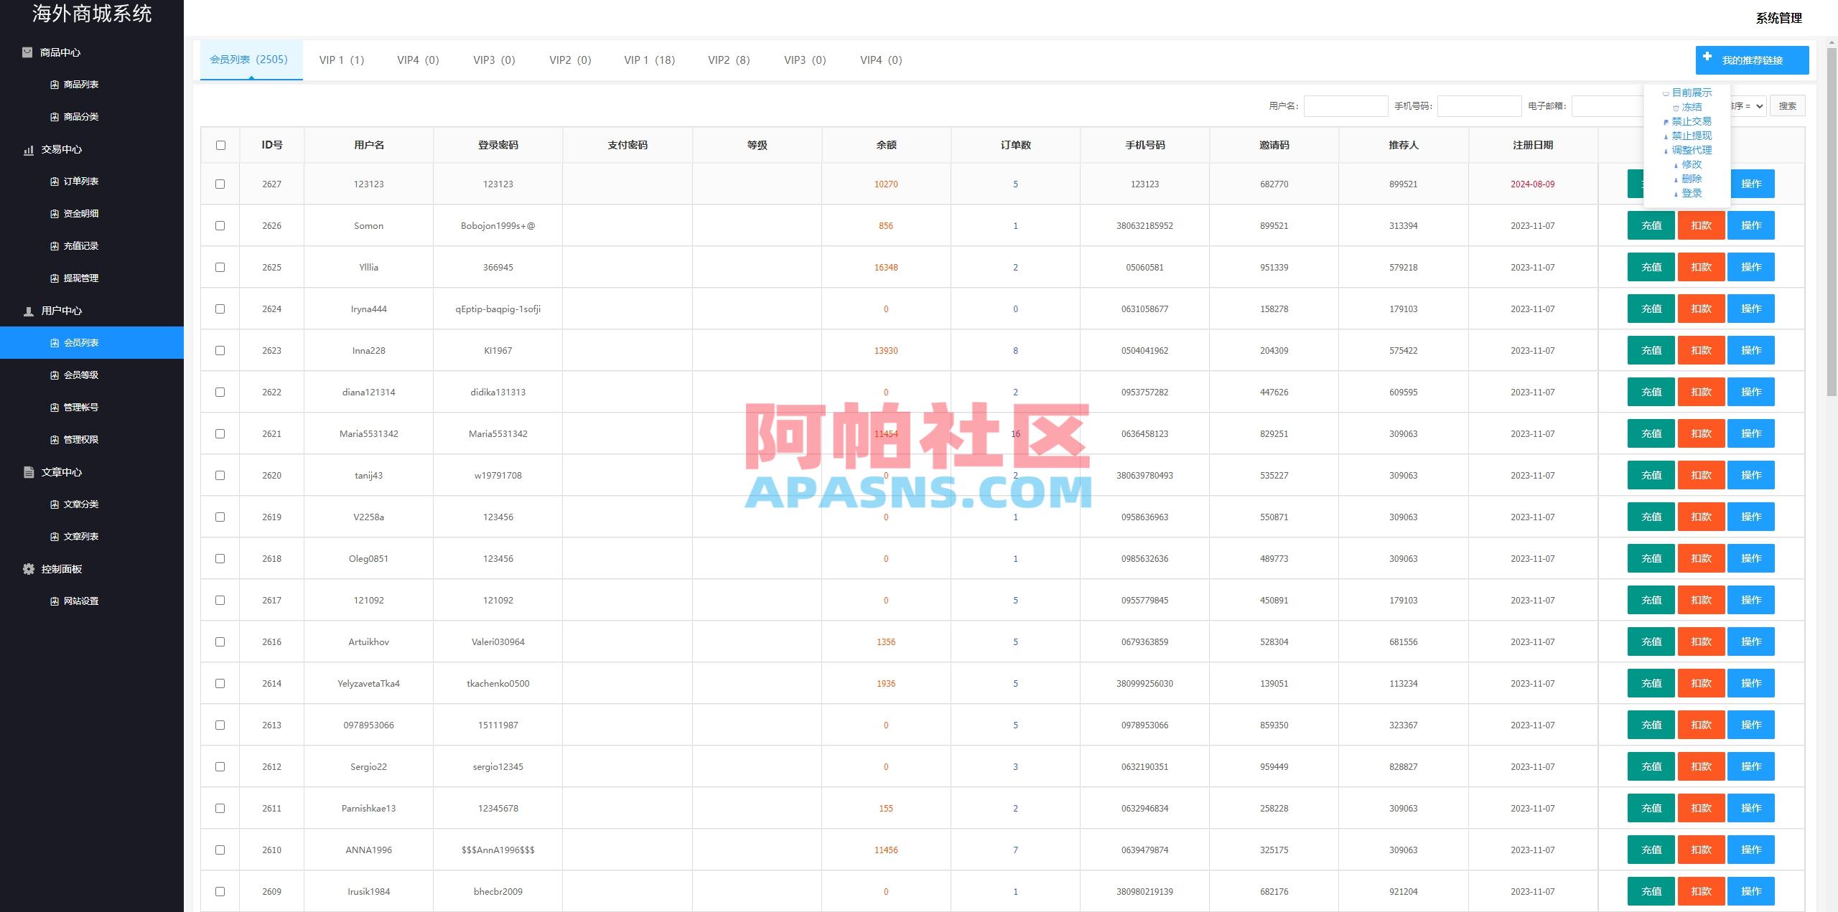
Task: Click the 文章中心 document icon
Action: (27, 472)
